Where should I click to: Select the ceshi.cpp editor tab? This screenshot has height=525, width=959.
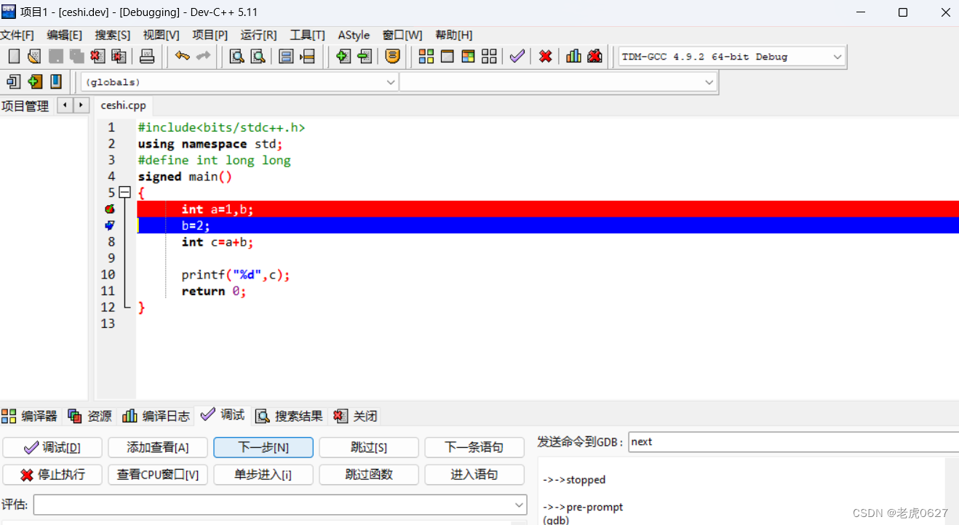click(124, 105)
